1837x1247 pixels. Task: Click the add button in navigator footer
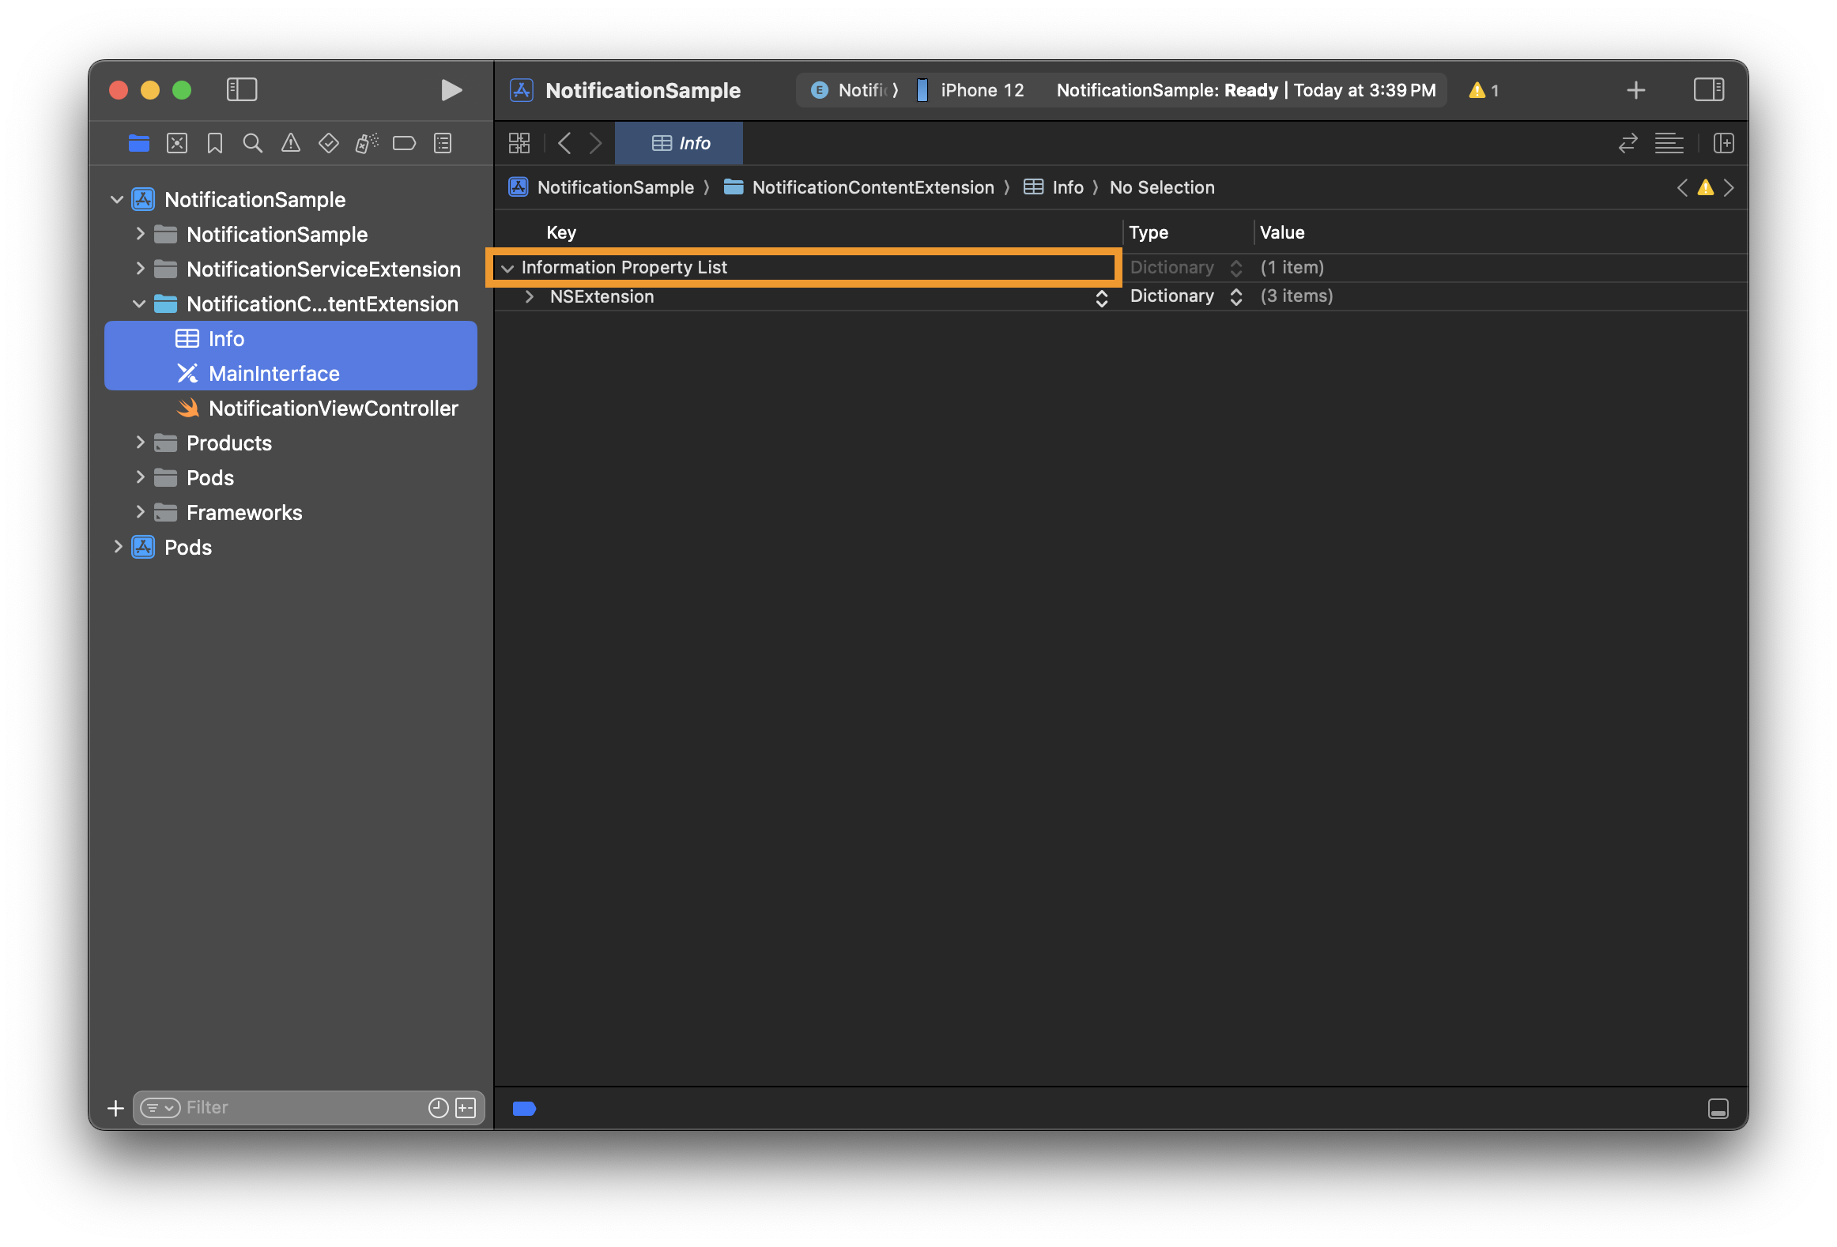(x=115, y=1108)
